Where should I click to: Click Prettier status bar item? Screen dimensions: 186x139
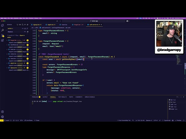click(x=178, y=120)
